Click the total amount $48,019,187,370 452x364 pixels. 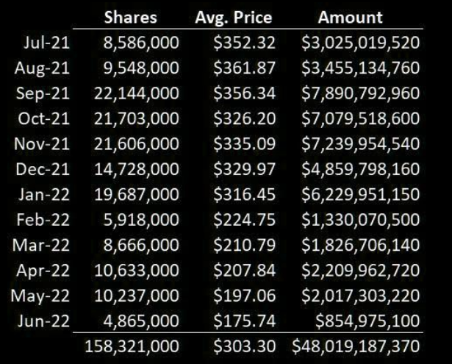[x=356, y=345]
